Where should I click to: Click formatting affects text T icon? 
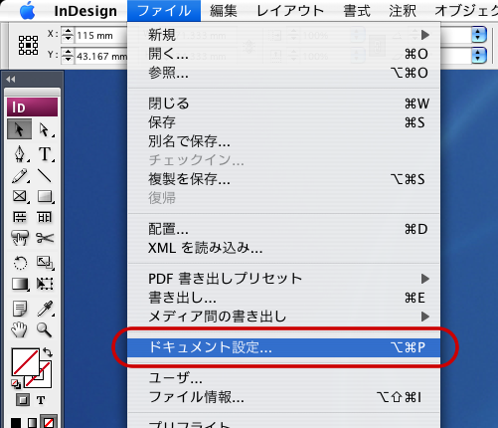point(41,400)
